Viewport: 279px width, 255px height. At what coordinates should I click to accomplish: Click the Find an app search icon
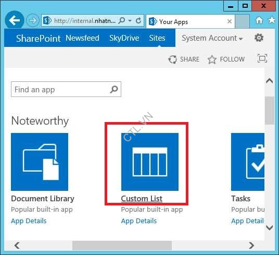[x=114, y=89]
